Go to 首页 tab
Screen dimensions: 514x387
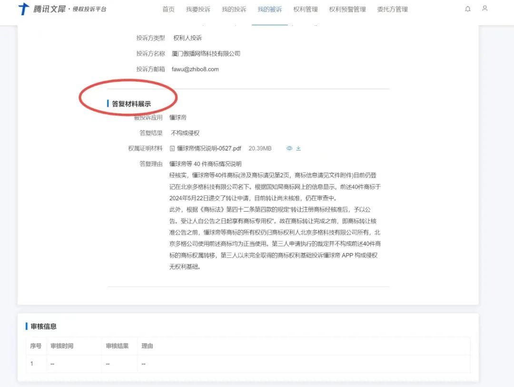[168, 9]
